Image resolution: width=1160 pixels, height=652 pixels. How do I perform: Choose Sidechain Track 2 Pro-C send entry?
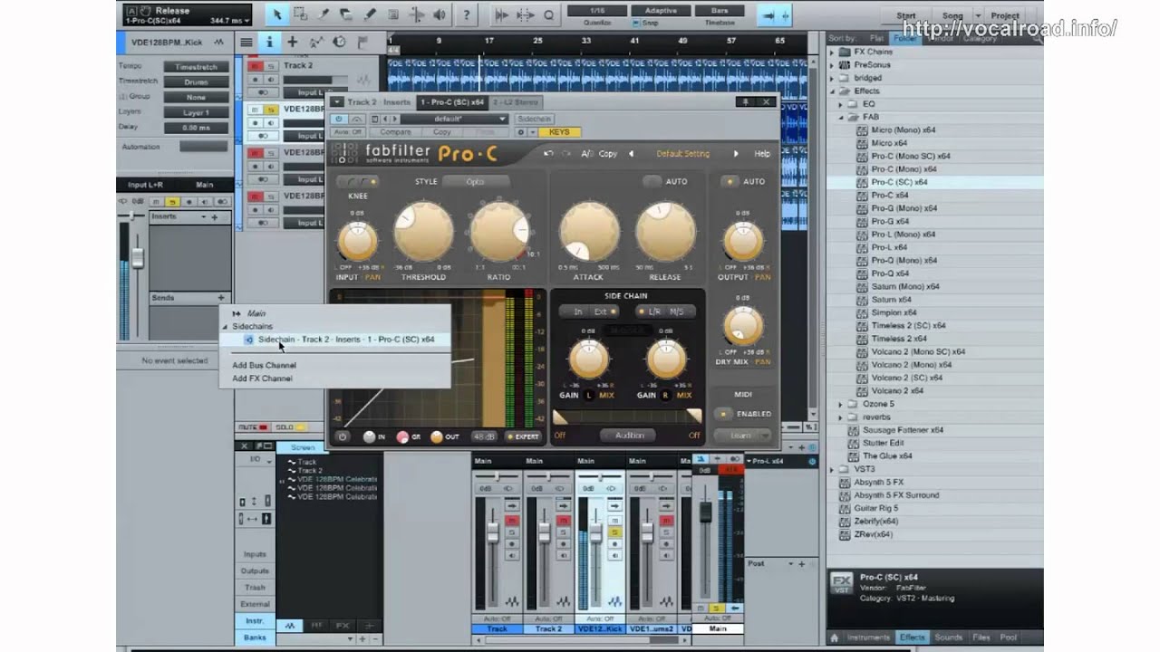[345, 340]
